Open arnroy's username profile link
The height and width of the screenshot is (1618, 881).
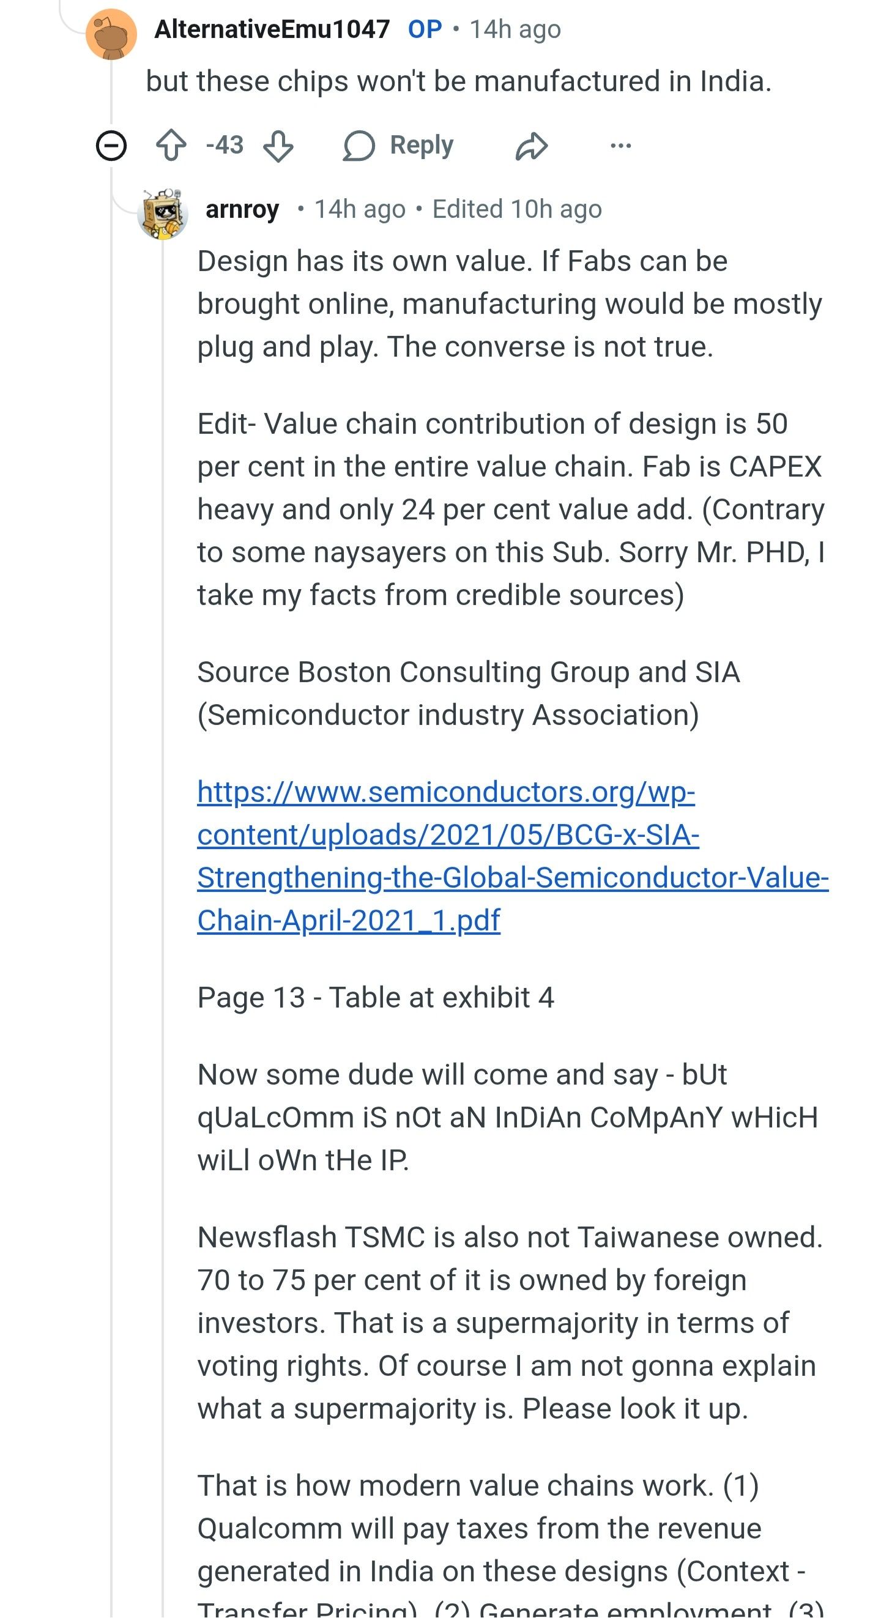coord(242,209)
